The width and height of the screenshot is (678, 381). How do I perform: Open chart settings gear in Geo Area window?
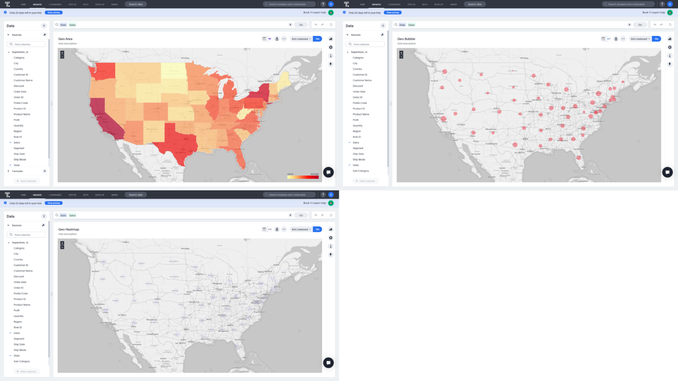point(331,47)
